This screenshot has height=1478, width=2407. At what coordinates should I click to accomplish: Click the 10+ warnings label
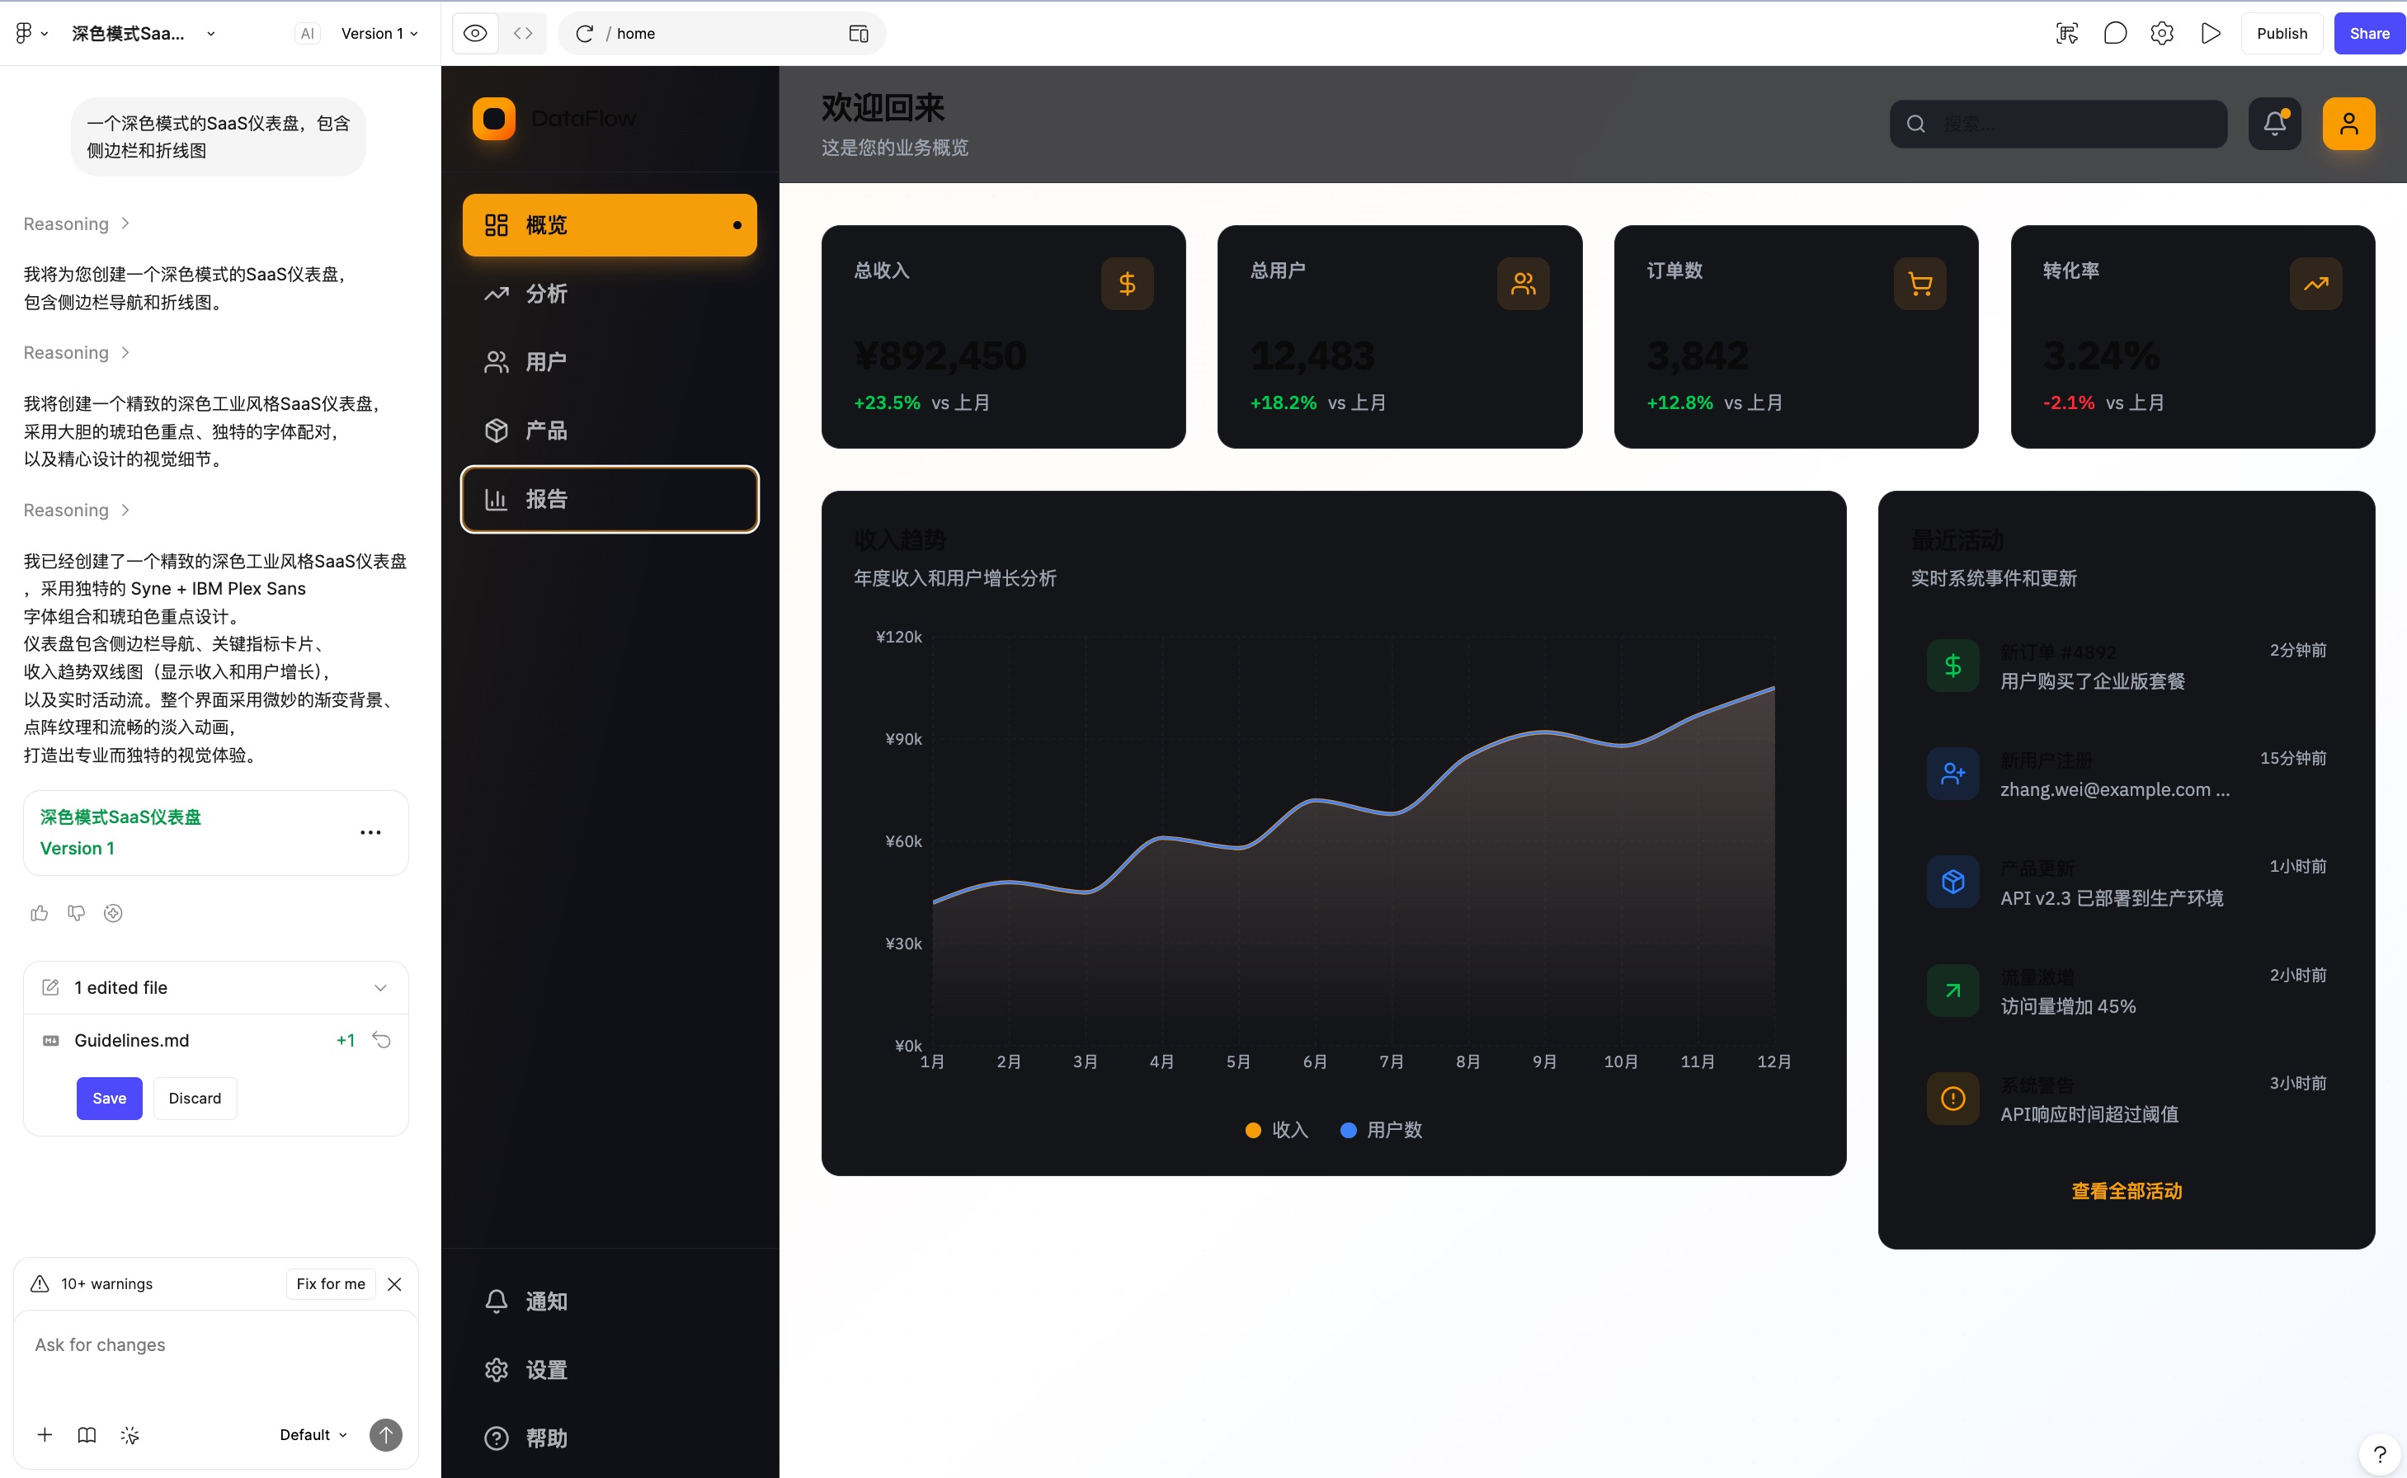point(106,1283)
